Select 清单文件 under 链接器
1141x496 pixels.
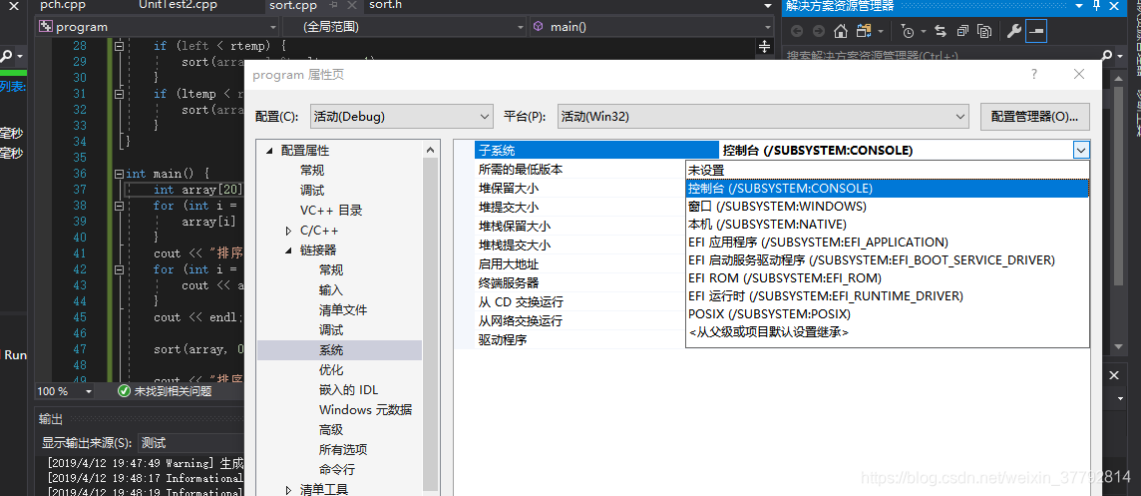tap(343, 310)
